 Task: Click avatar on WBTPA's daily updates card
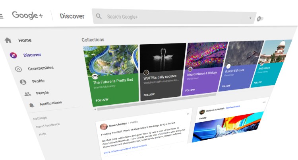point(146,72)
